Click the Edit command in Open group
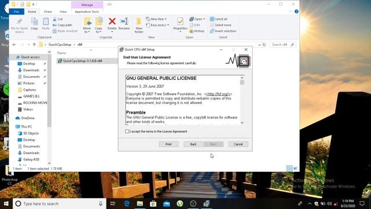The height and width of the screenshot is (209, 371). (x=195, y=25)
